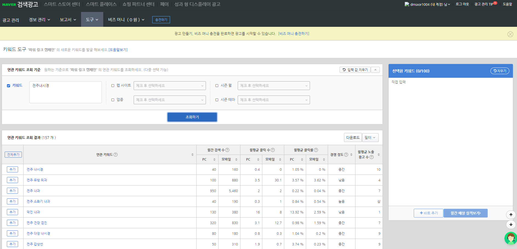Enable the 웹 사이트 checkbox

pyautogui.click(x=113, y=86)
